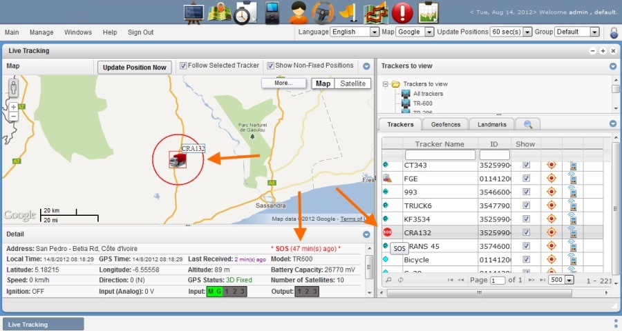Uncheck Show Non-Fixed Positions checkbox
The image size is (622, 331).
point(271,66)
